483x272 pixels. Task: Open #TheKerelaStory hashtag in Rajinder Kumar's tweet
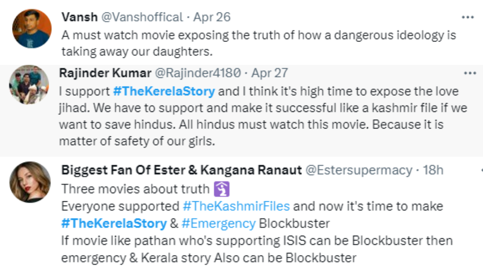pos(164,91)
